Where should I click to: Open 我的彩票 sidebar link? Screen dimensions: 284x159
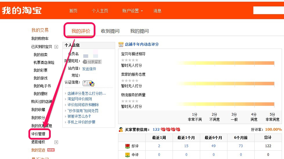pyautogui.click(x=40, y=70)
